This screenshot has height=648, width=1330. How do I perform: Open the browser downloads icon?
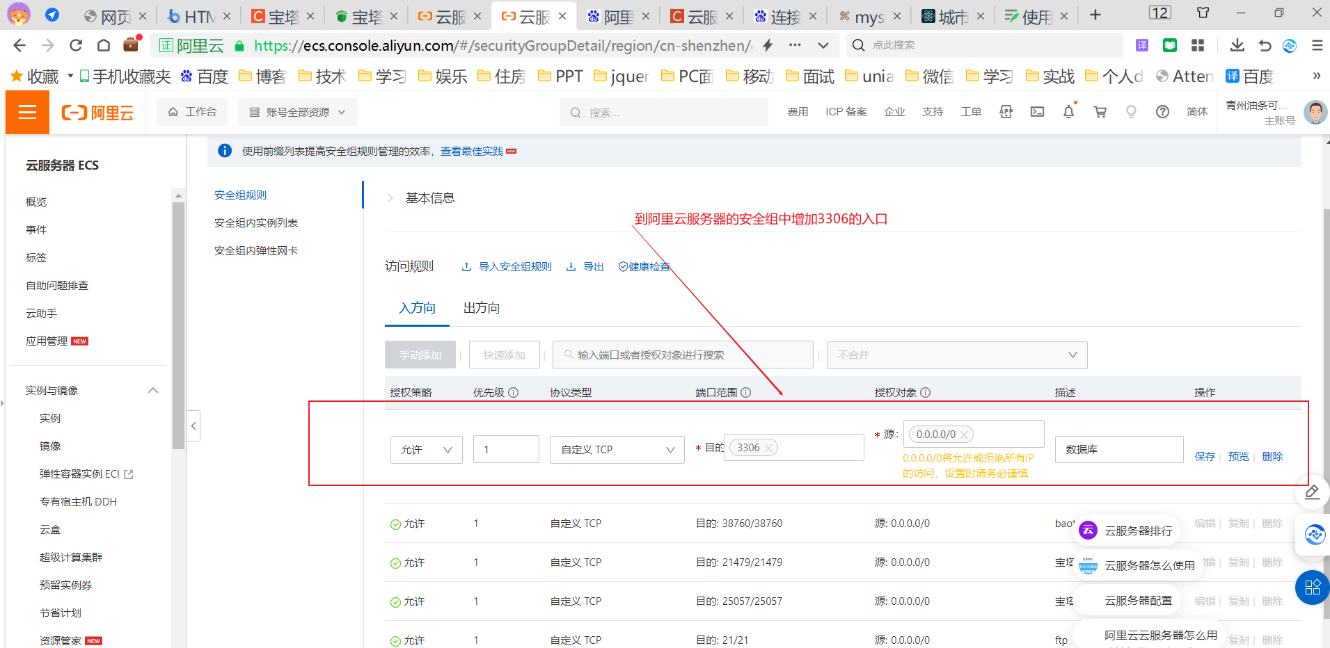click(x=1237, y=45)
